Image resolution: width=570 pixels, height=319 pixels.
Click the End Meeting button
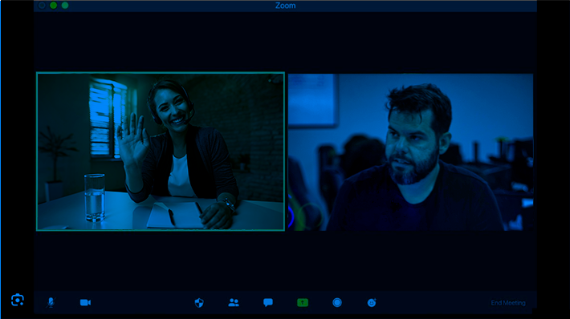coord(508,303)
